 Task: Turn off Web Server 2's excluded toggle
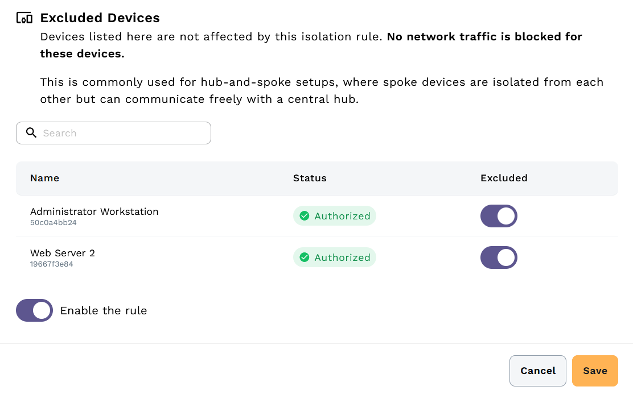click(x=499, y=257)
